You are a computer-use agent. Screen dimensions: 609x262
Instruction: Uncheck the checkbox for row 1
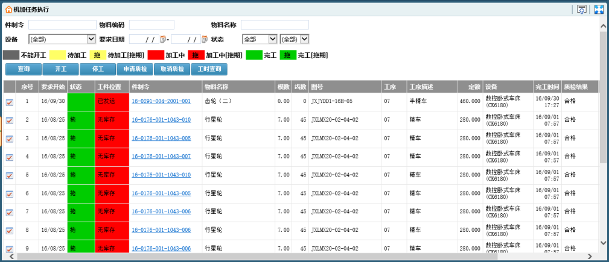9,102
